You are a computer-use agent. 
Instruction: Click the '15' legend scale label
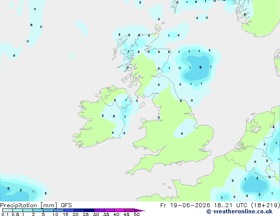(65, 214)
